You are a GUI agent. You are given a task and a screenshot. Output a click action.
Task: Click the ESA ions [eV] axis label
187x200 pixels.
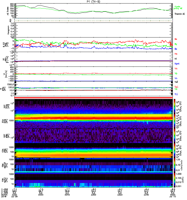point(4,121)
